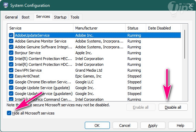Screen dimensions: 196x132
Task: Click the Disable all button
Action: pos(173,107)
